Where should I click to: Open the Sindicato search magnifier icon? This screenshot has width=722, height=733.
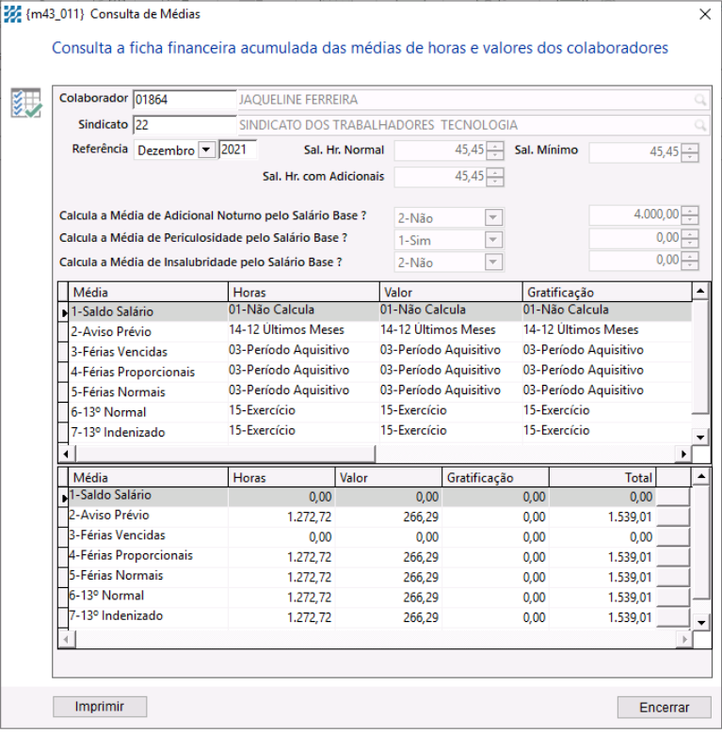coord(700,125)
